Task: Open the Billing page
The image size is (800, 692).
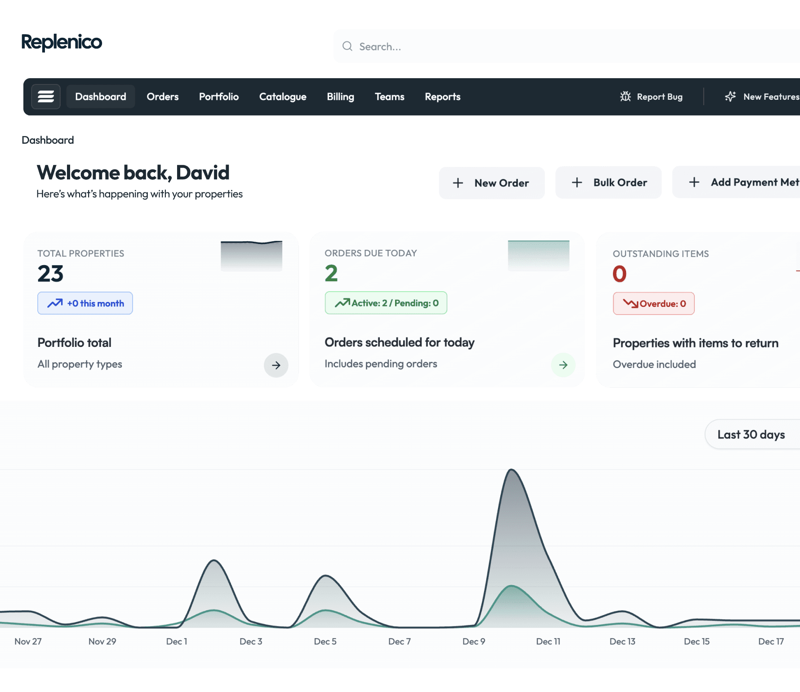Action: point(340,97)
